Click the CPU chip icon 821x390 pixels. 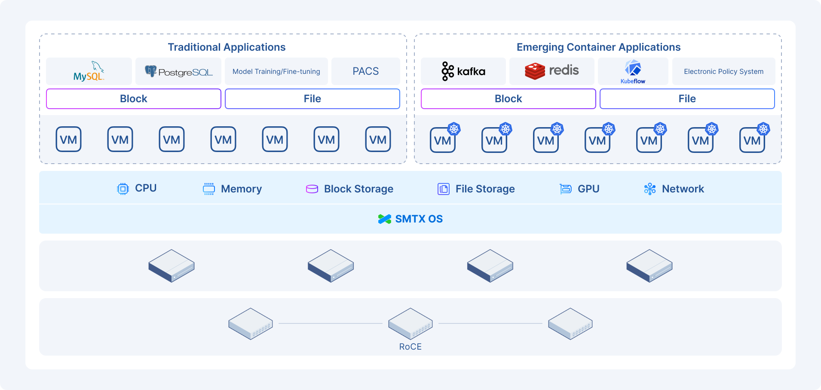click(x=123, y=189)
